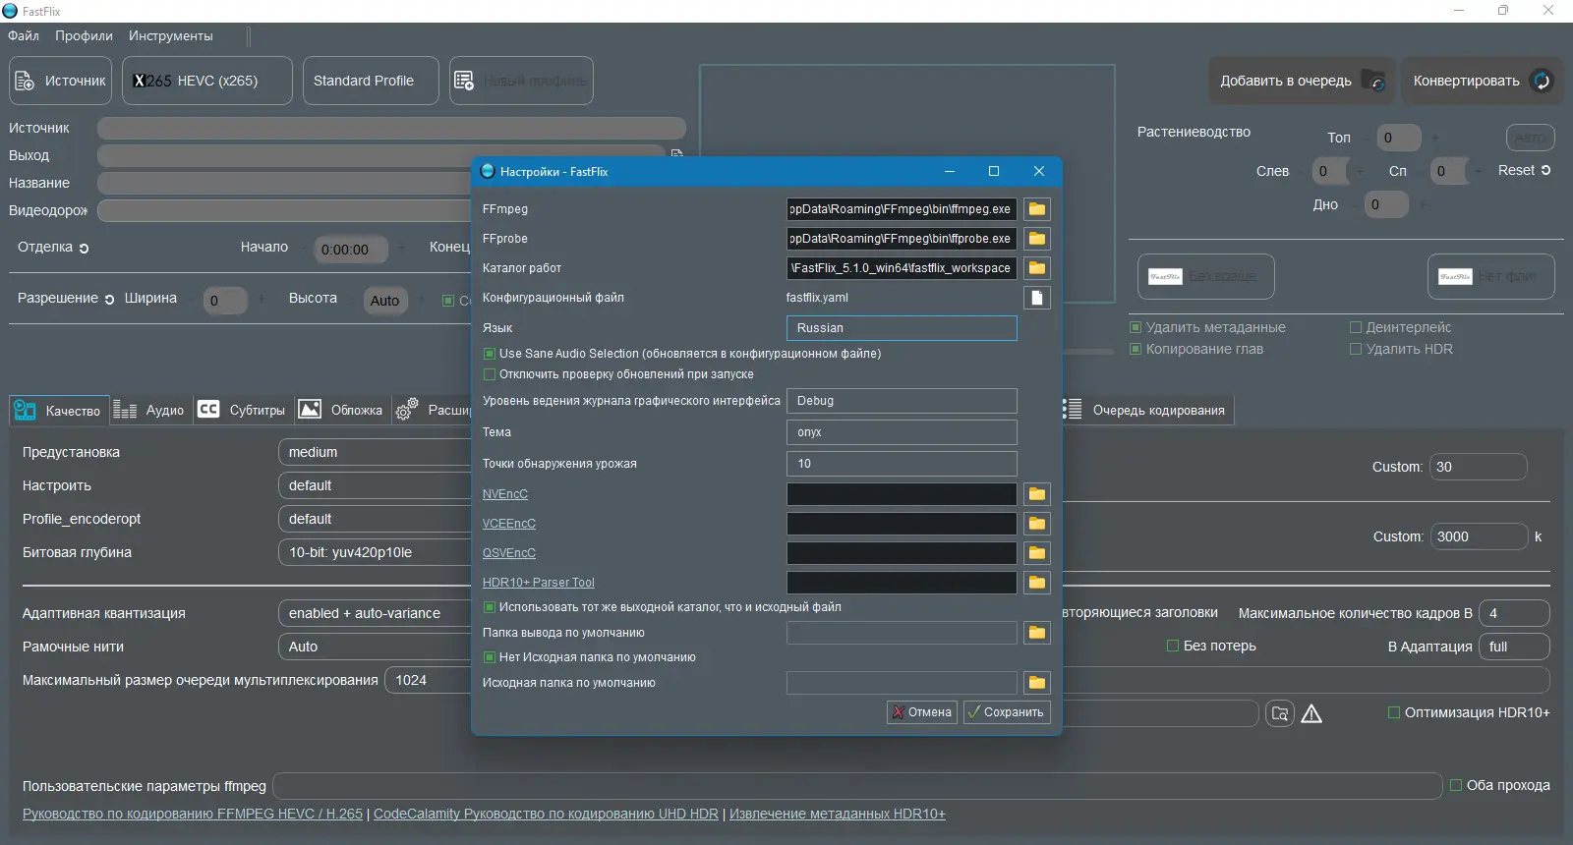The image size is (1573, 845).
Task: Browse for NVEncC path folder icon
Action: [1037, 494]
